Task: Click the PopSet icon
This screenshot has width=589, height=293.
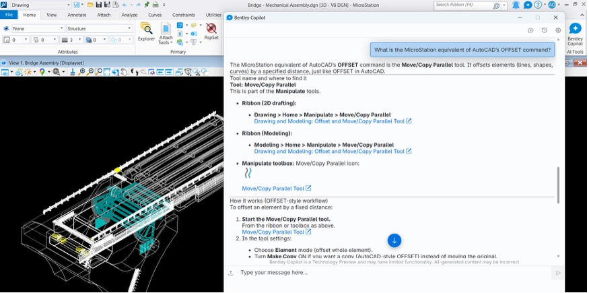Action: [211, 32]
